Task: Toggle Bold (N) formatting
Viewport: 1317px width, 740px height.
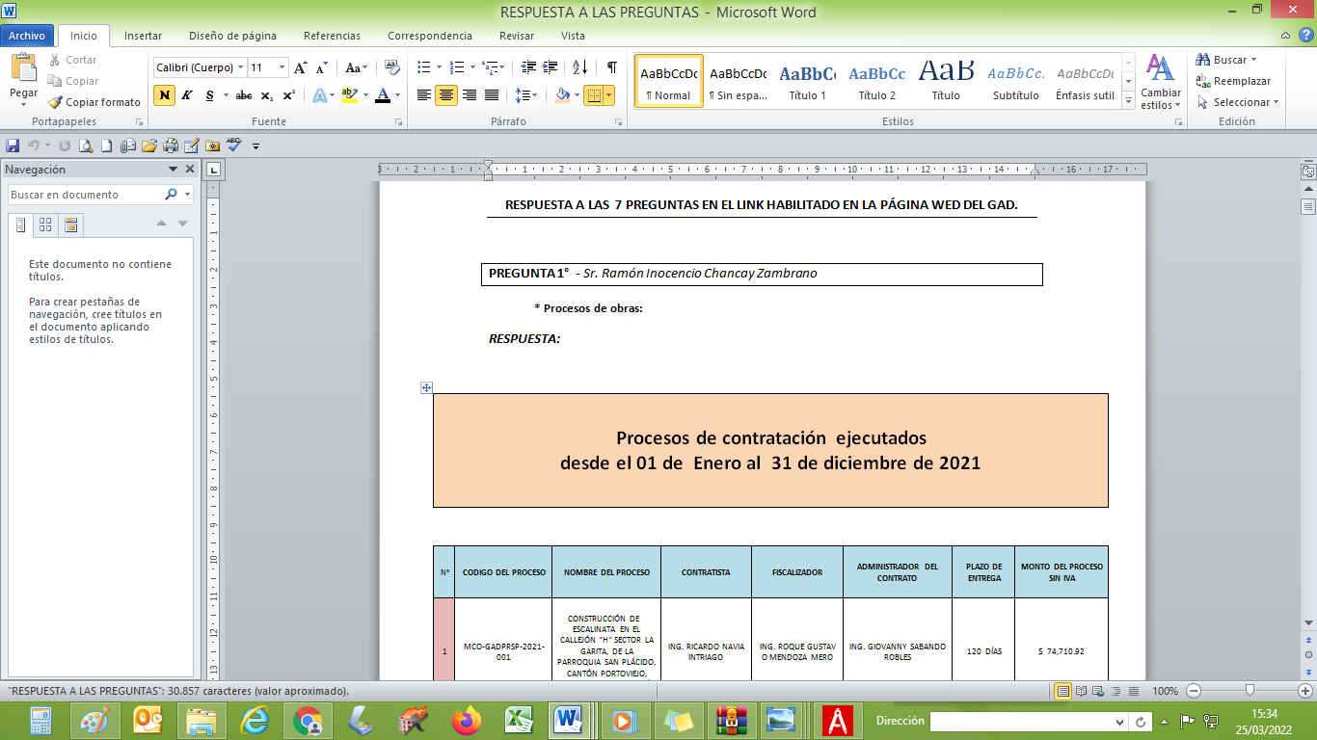Action: [165, 95]
